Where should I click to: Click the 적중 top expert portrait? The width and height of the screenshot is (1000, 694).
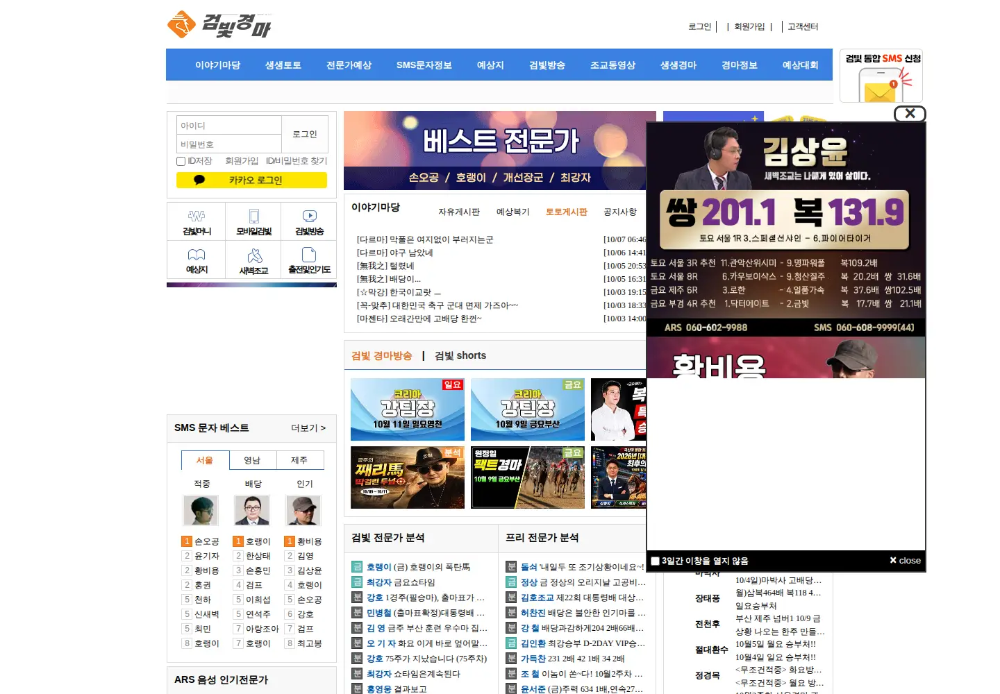(x=201, y=510)
